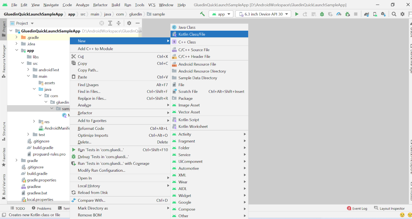Screen dimensions: 412x219
Task: Click the Android Studio logo icon
Action: pyautogui.click(x=5, y=5)
